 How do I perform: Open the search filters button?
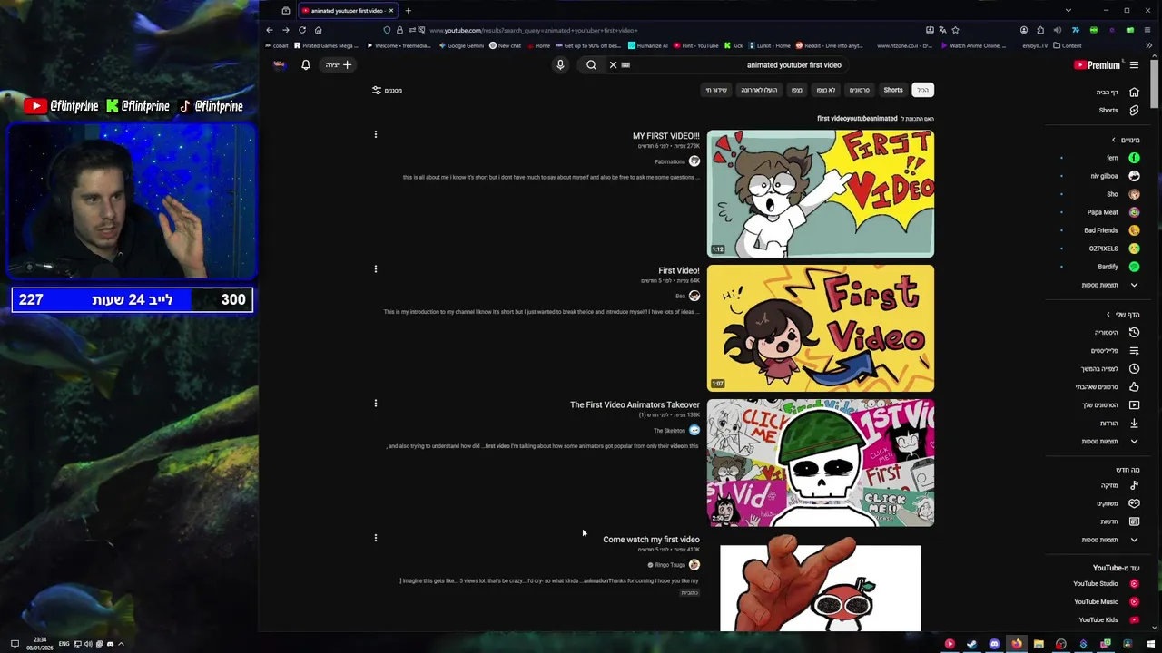[x=387, y=90]
